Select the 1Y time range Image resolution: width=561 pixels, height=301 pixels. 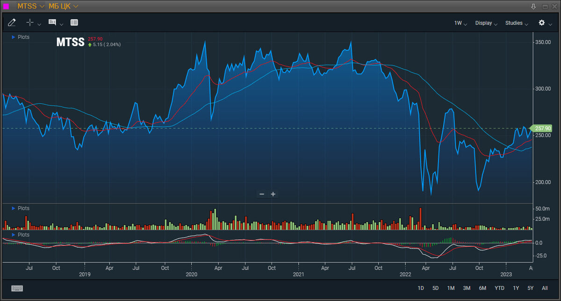516,288
